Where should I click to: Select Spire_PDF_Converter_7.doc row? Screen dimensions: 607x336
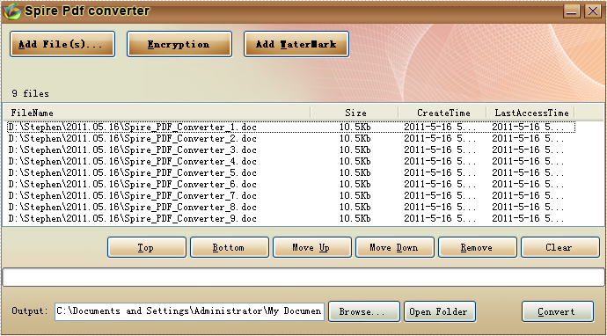(290, 195)
